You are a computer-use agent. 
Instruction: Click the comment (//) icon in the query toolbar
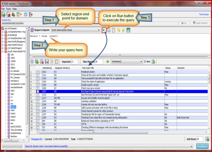click(128, 30)
